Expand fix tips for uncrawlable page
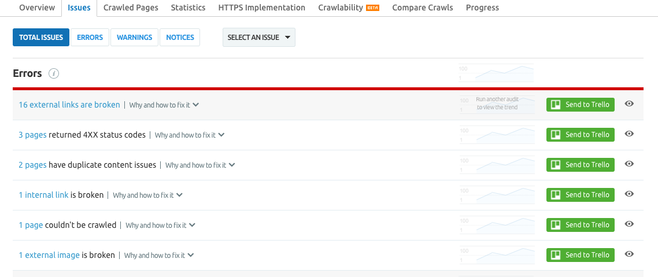 click(x=160, y=226)
